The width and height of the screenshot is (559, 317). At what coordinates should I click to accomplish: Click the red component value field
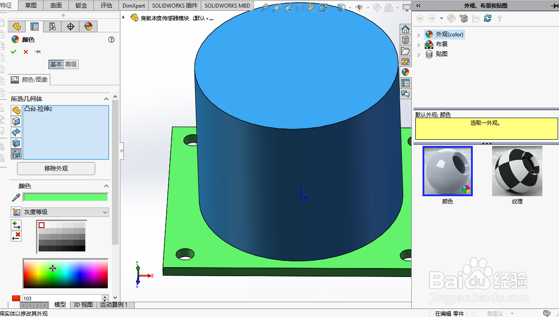[62, 298]
